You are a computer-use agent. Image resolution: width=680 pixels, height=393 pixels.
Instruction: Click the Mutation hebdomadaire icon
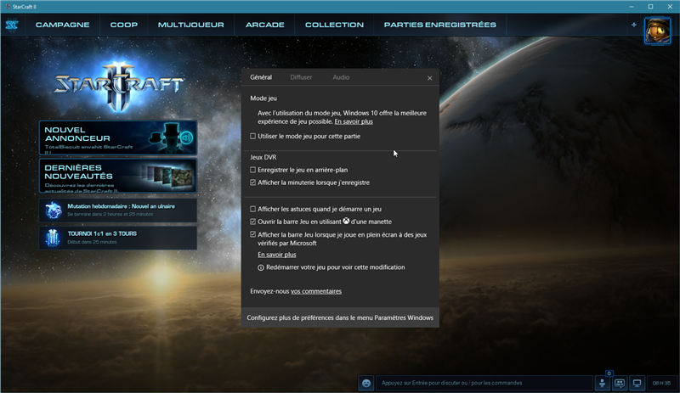[54, 211]
